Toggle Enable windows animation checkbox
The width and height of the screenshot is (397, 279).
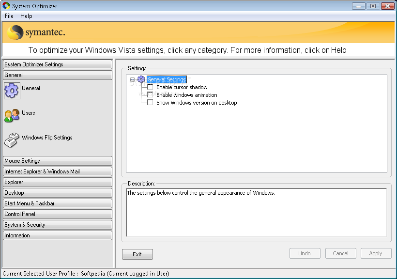150,95
